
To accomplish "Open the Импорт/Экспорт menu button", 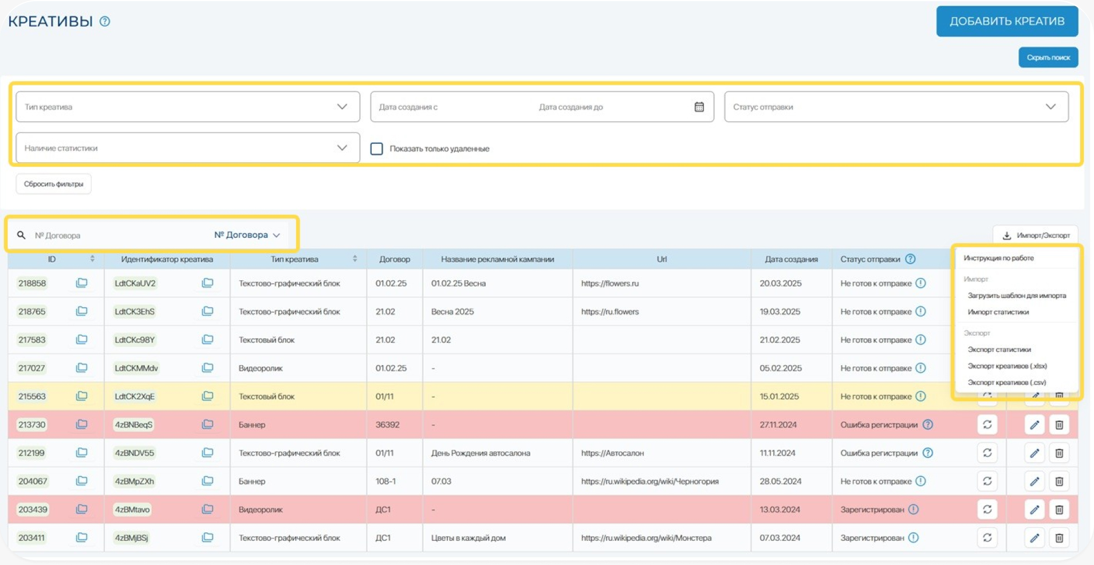I will tap(1036, 235).
